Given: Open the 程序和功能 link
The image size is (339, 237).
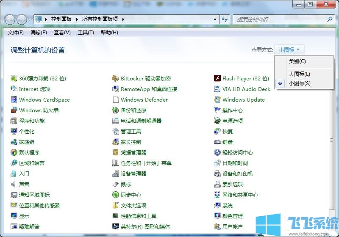Looking at the screenshot, I should click(32, 121).
